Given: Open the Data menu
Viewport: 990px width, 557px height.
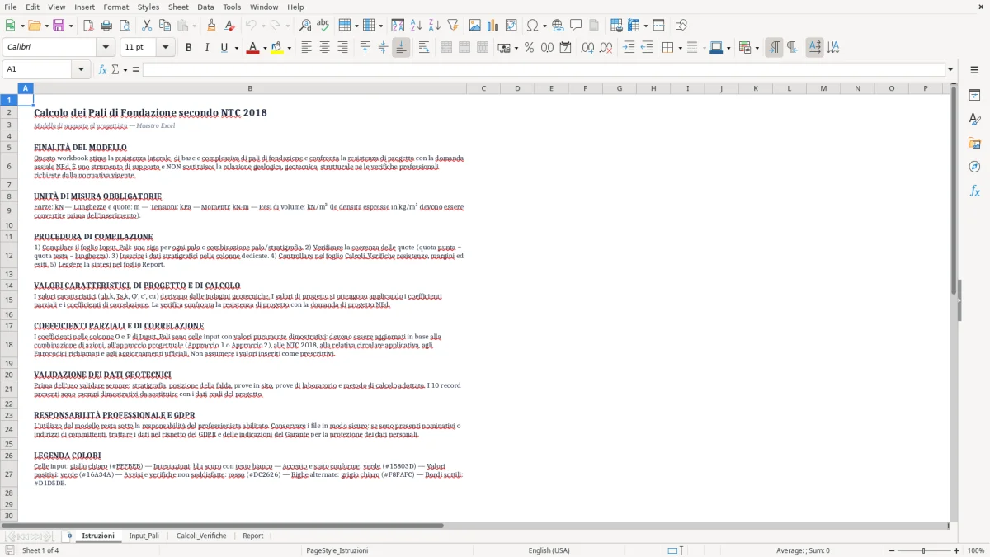Looking at the screenshot, I should [x=205, y=7].
